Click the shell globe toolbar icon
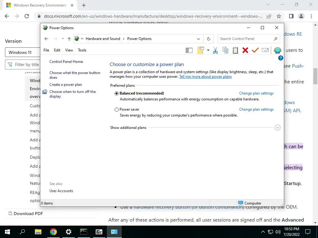The height and width of the screenshot is (238, 318). (x=277, y=50)
